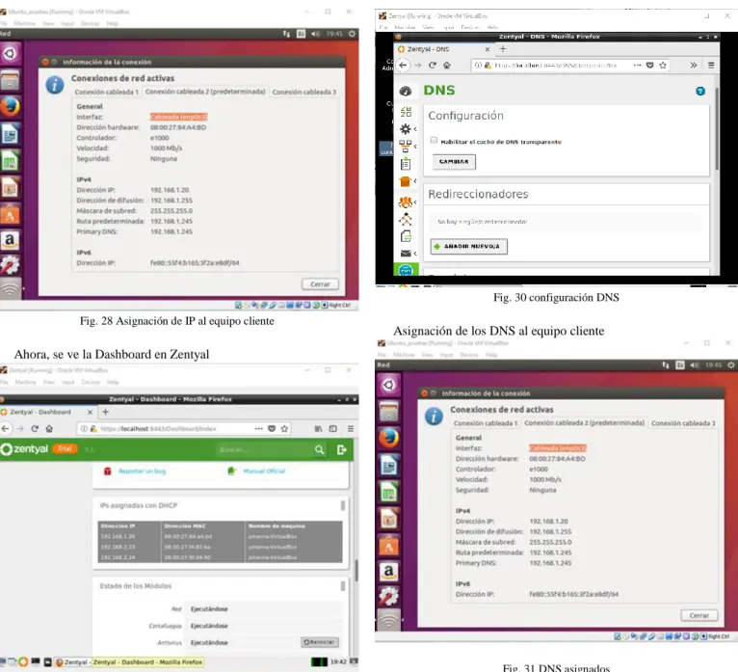Screen dimensions: 738x672
Task: Open the Reportar un bug link
Action: click(x=142, y=470)
